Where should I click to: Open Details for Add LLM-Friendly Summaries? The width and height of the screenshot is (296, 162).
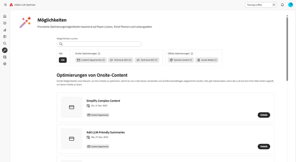click(x=264, y=147)
